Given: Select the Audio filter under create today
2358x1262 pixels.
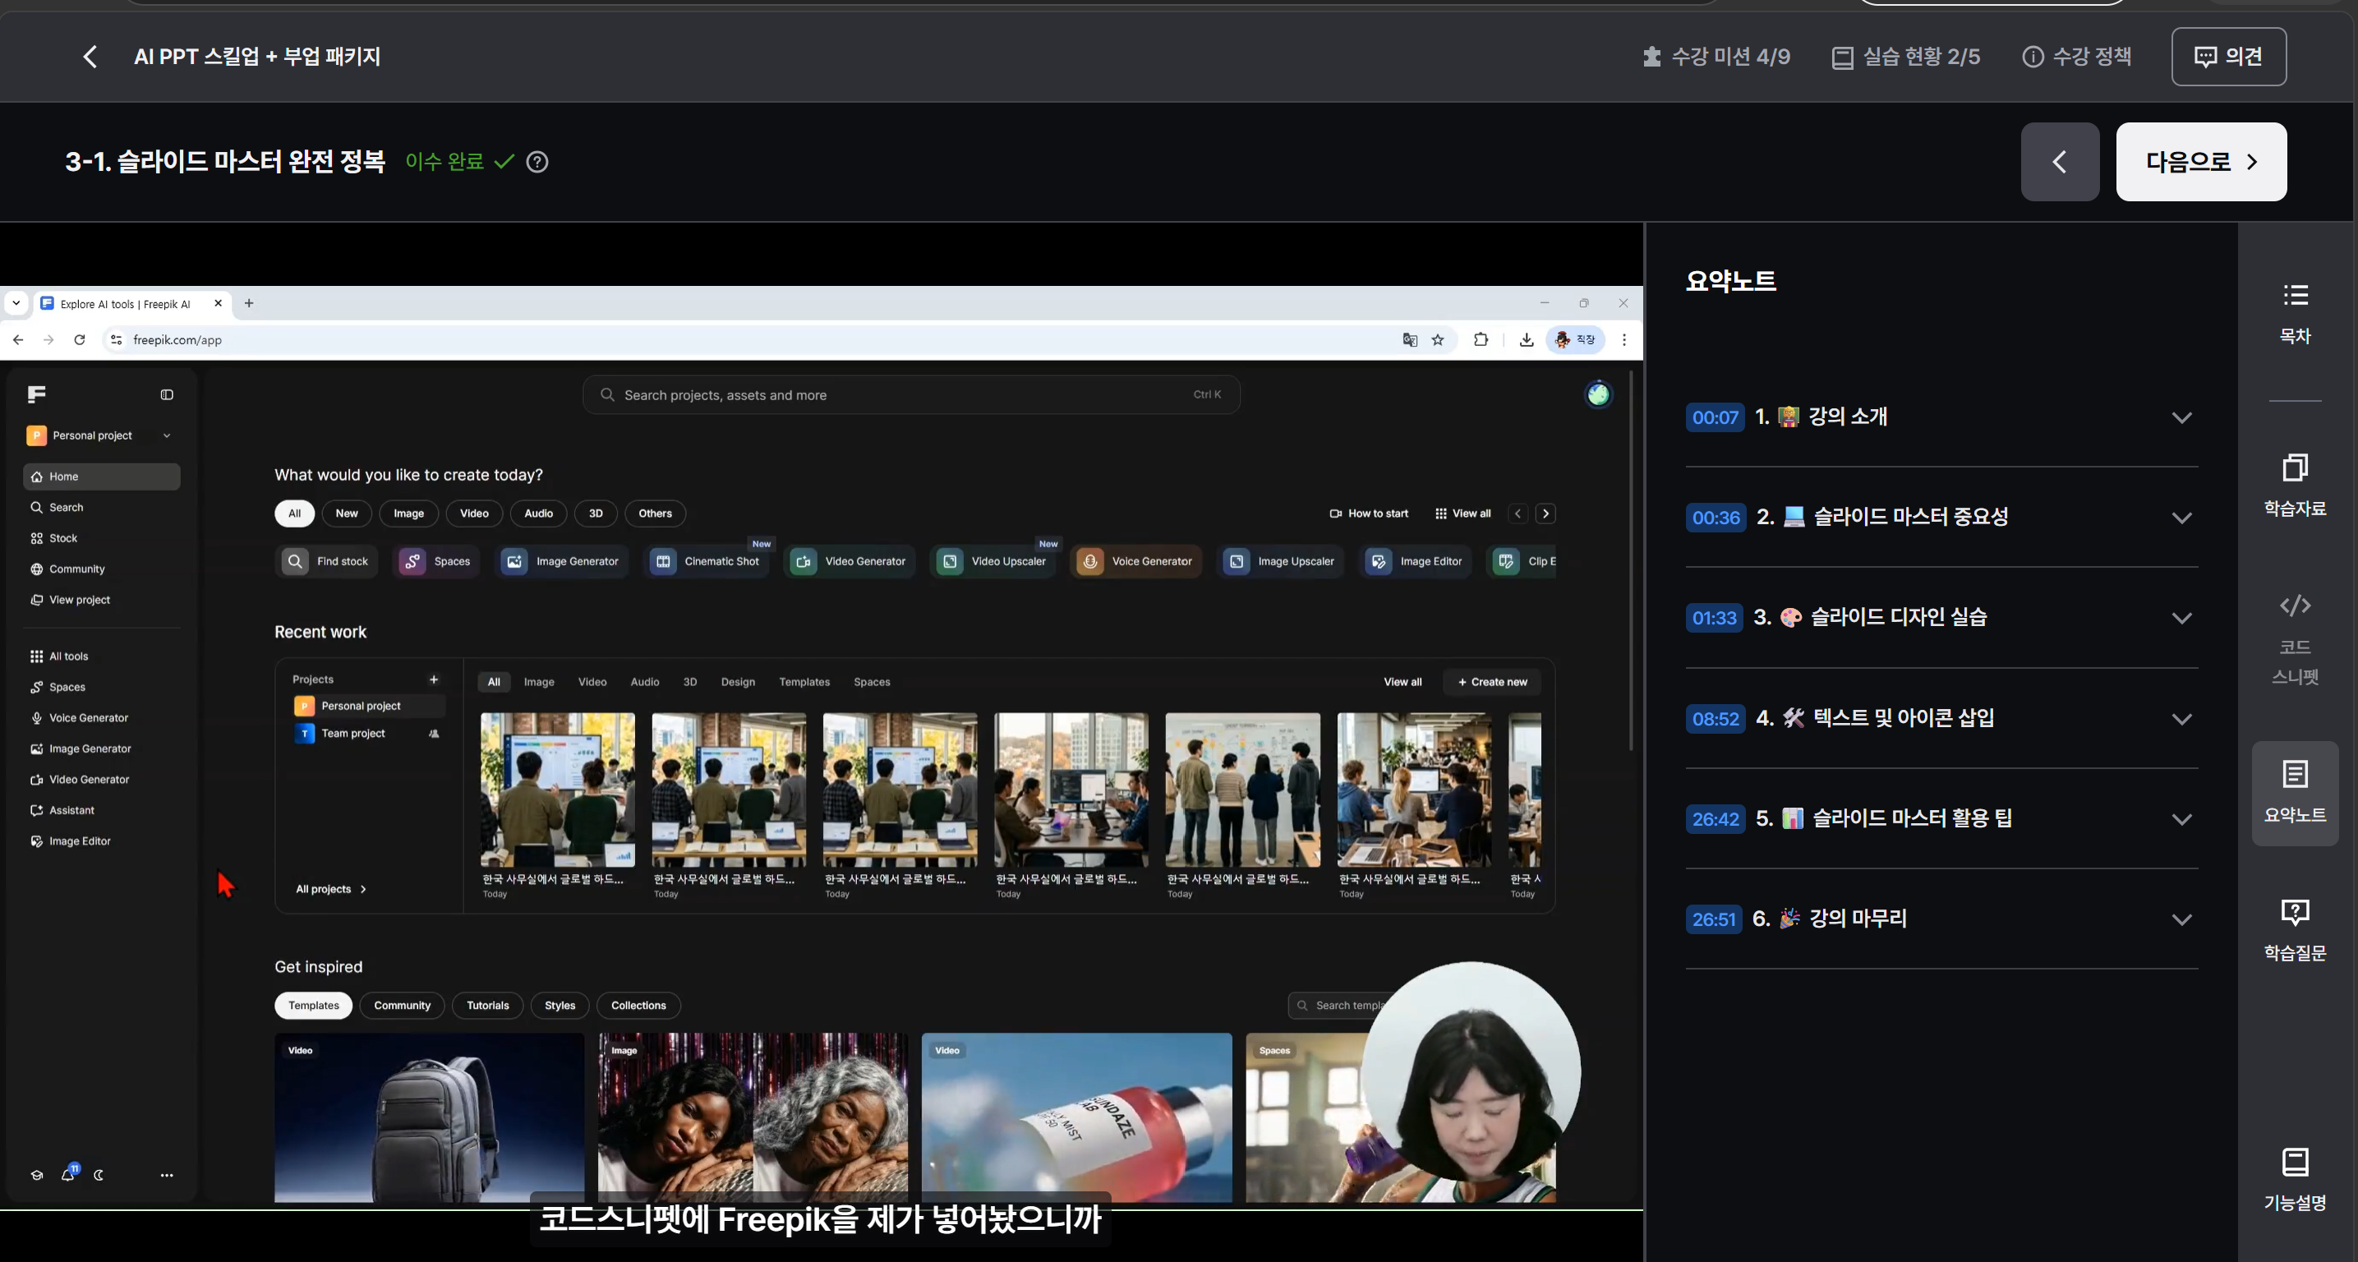Looking at the screenshot, I should (538, 514).
